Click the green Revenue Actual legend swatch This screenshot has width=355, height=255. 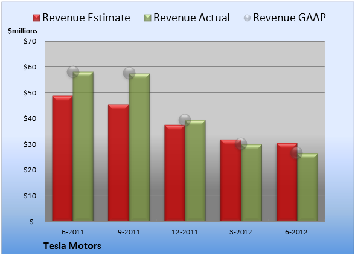[x=147, y=18]
